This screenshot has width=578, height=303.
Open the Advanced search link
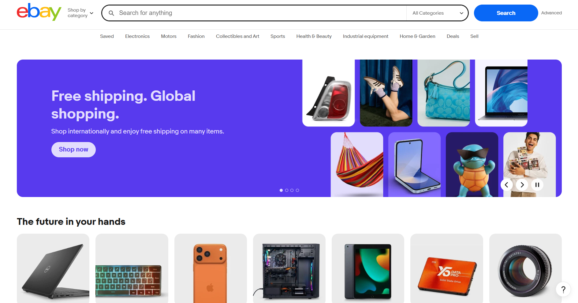551,13
